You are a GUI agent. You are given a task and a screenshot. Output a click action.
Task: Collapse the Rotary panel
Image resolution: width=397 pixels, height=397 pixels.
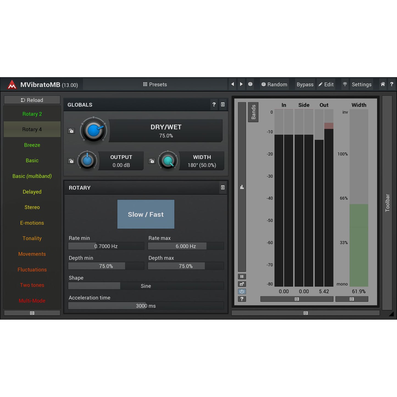tap(223, 188)
